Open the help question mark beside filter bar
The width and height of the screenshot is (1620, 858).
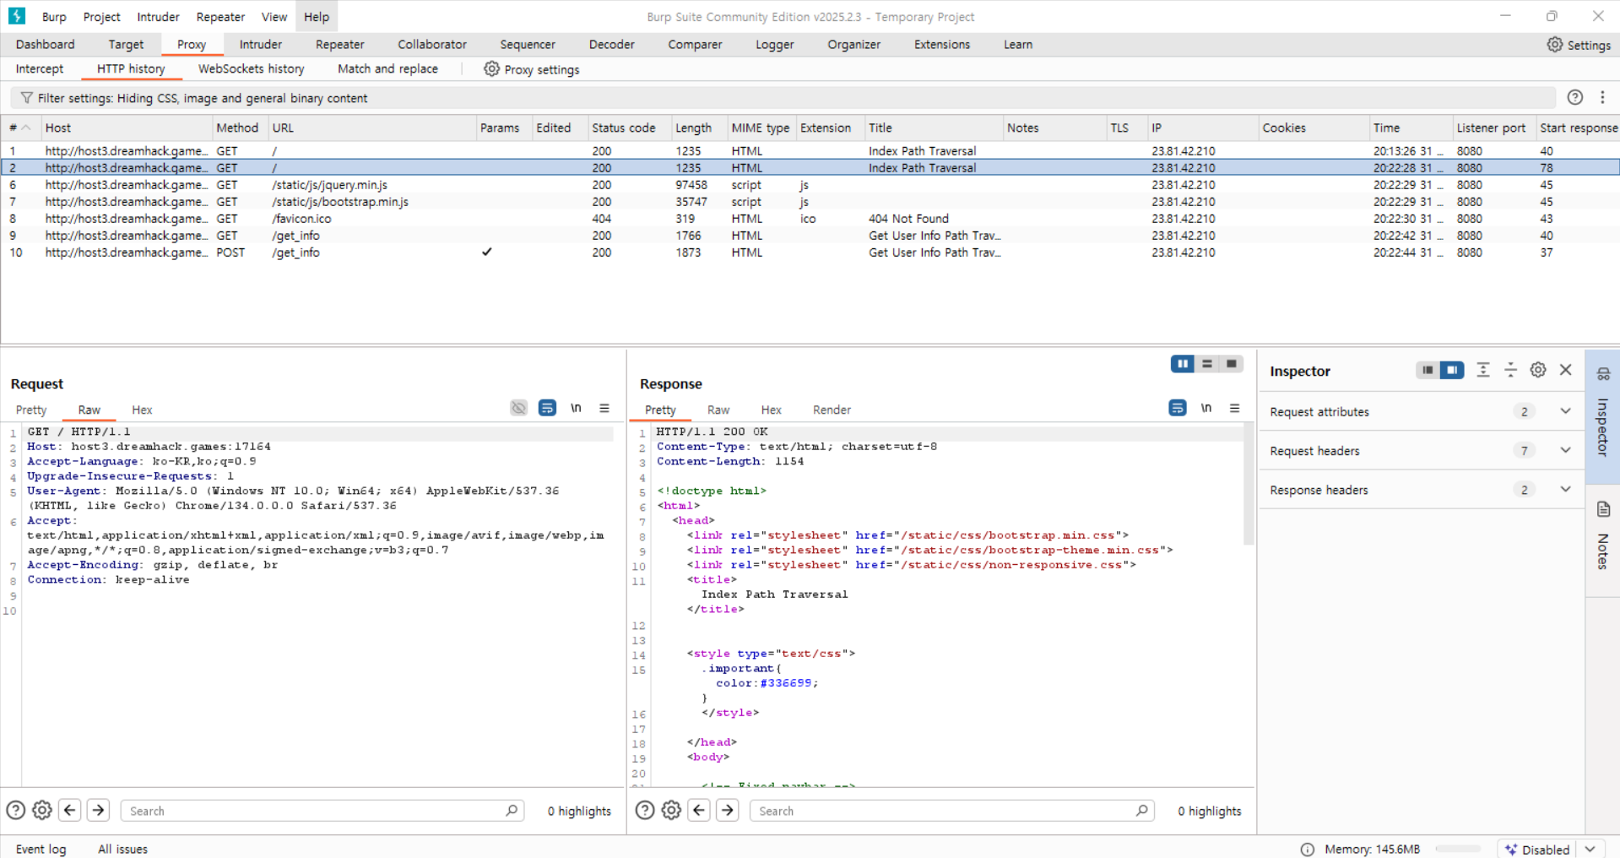[1575, 98]
